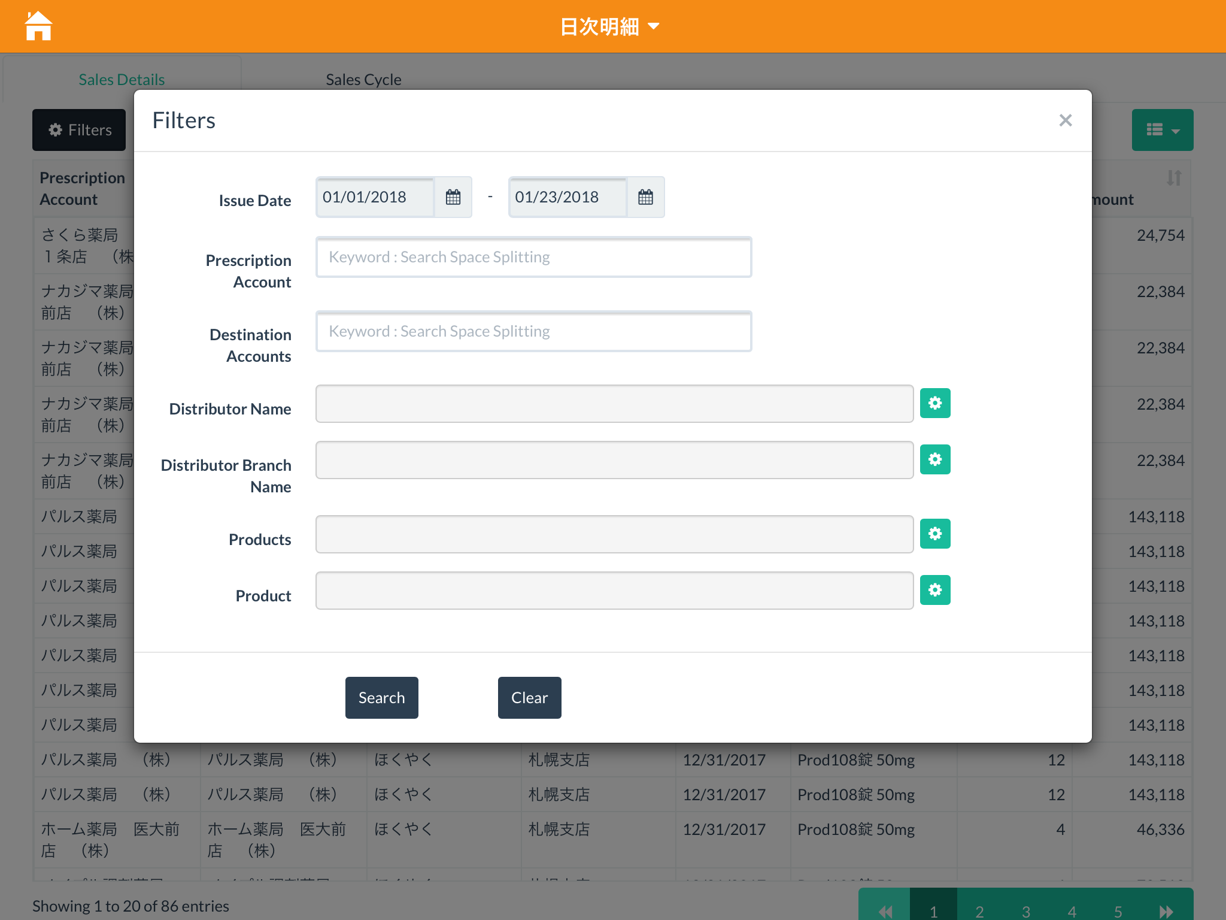1226x920 pixels.
Task: Close the Filters dialog with X
Action: tap(1065, 120)
